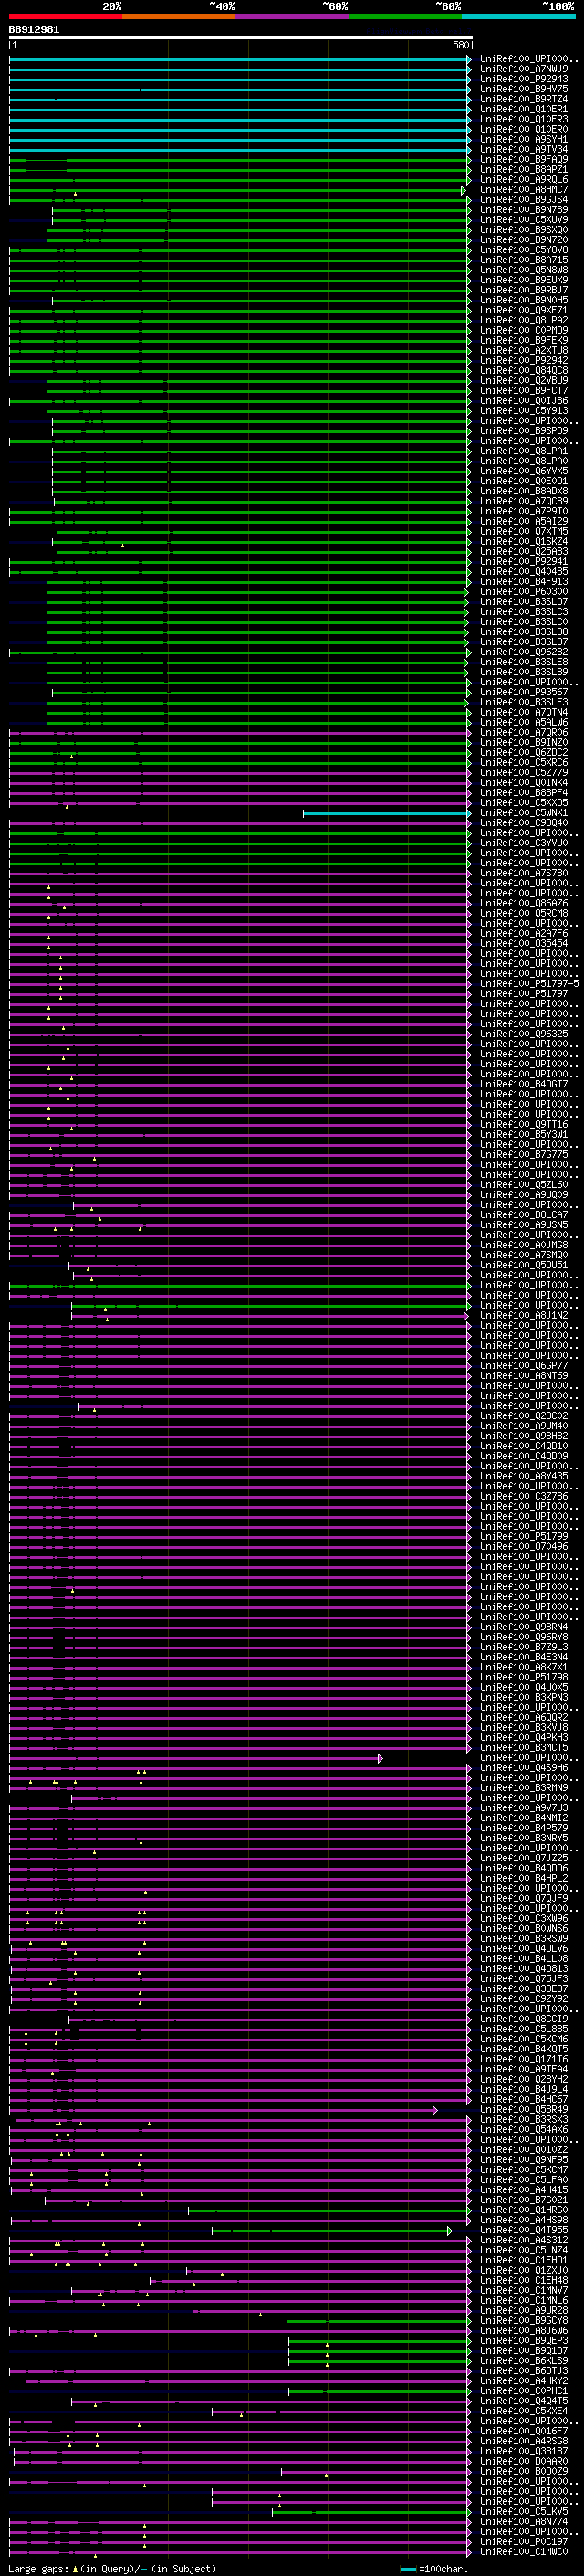Click the =100char. scale legend
This screenshot has height=2576, width=584.
pyautogui.click(x=433, y=2569)
